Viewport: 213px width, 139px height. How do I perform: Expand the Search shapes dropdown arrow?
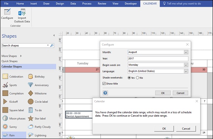point(48,45)
